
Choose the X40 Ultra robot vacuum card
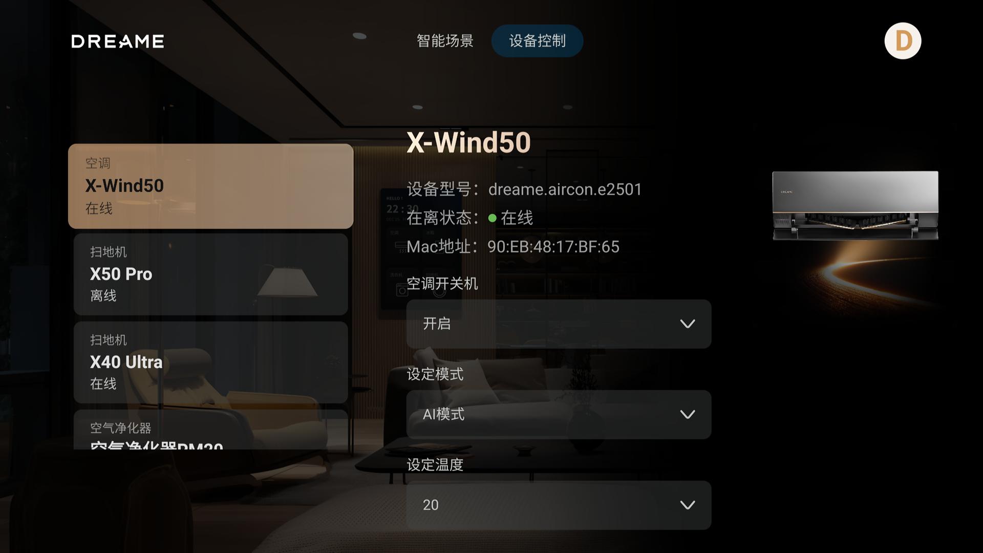pyautogui.click(x=211, y=363)
